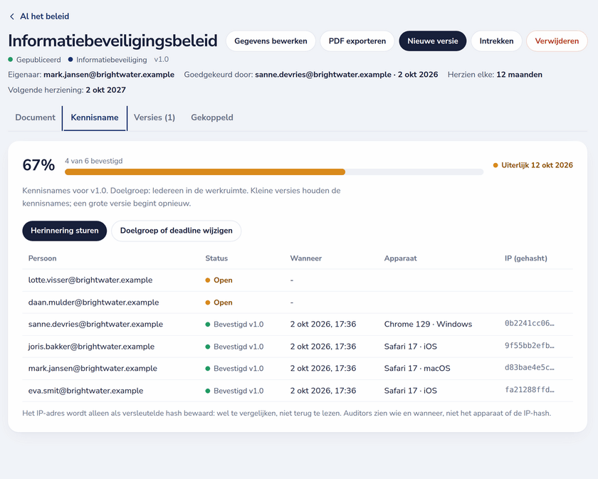598x479 pixels.
Task: Click the Persoon column header
Action: pyautogui.click(x=42, y=258)
